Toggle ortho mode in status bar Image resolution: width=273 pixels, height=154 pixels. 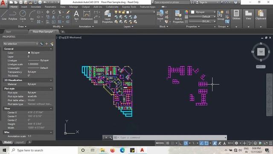coord(180,143)
